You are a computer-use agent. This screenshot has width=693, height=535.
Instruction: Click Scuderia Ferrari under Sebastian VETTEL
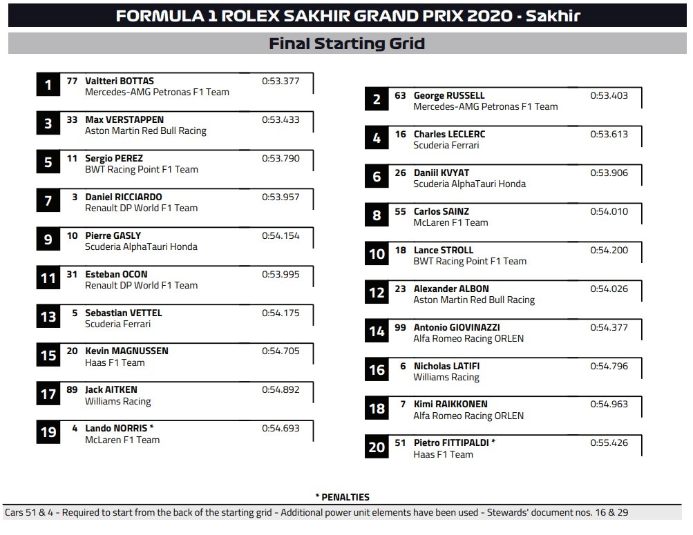[117, 324]
